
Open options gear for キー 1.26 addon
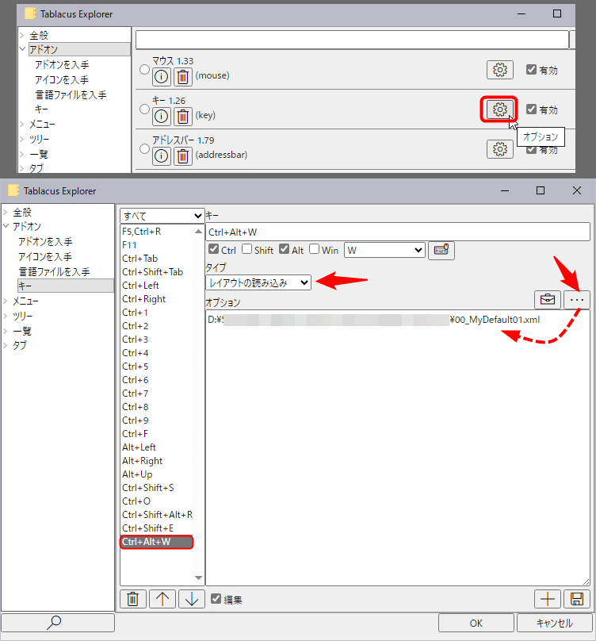click(x=499, y=109)
